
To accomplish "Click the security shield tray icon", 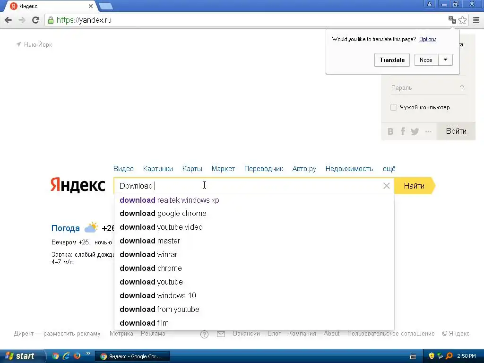I will 432,356.
